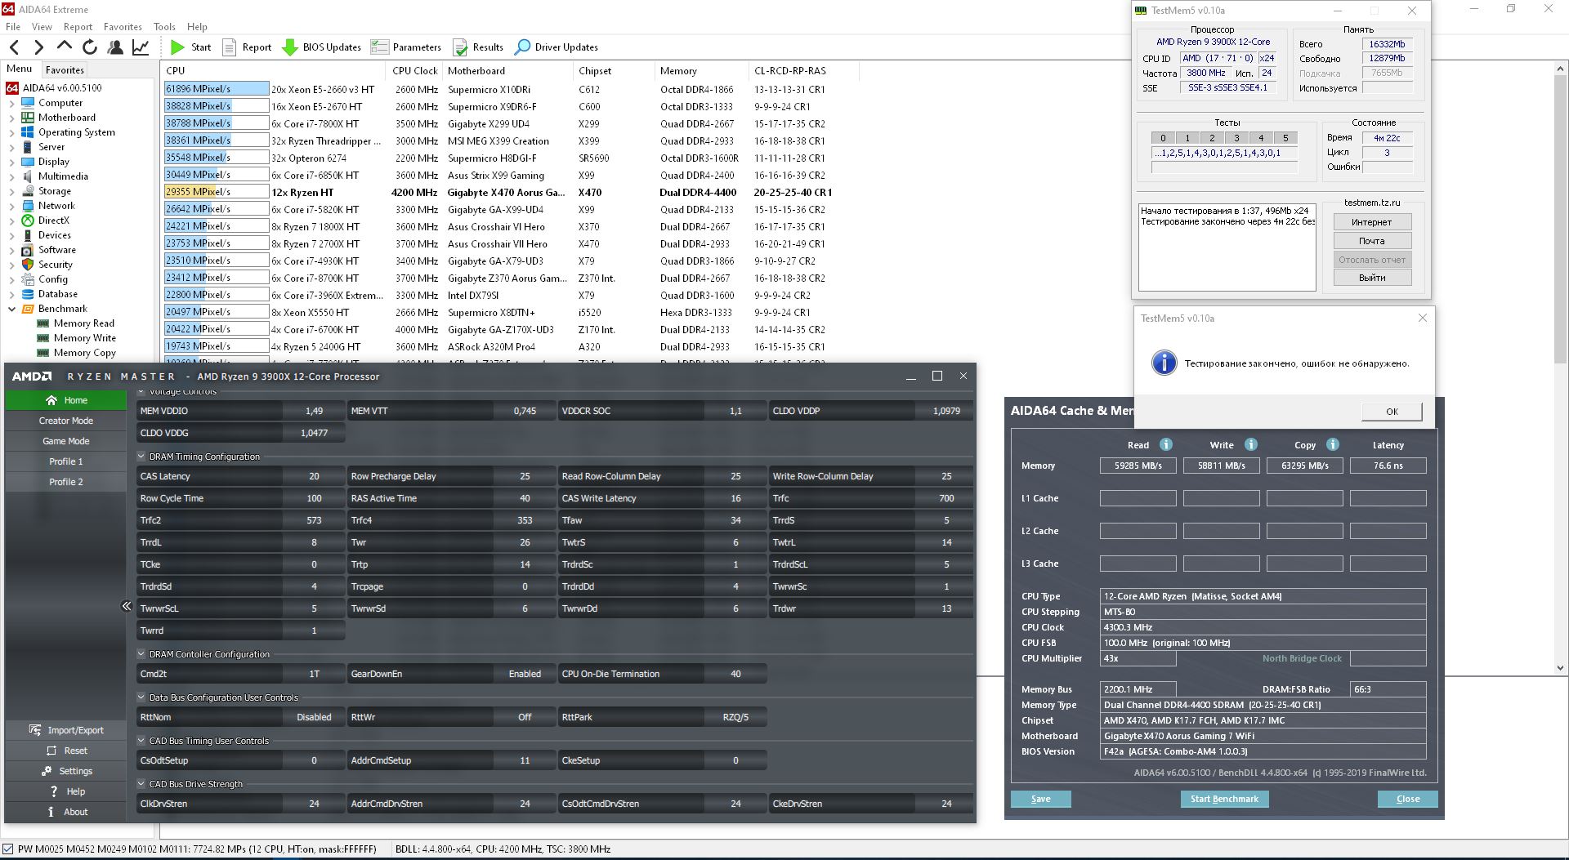Screen dimensions: 1569x860
Task: Collapse the DRAM Timing Configuration section
Action: (x=141, y=457)
